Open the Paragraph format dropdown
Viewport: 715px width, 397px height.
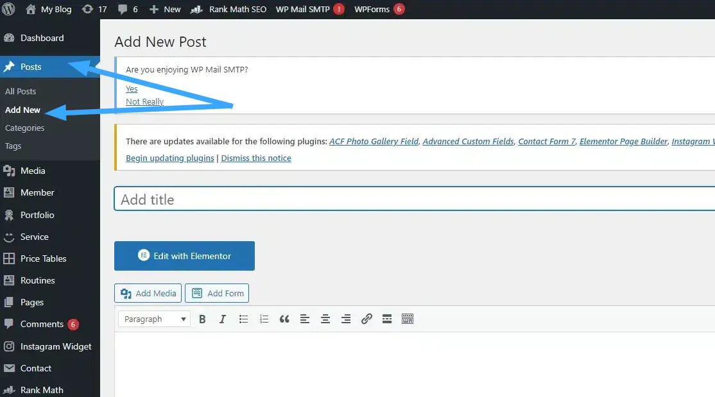pyautogui.click(x=154, y=319)
